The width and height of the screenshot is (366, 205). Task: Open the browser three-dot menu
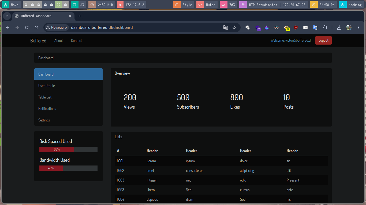358,27
